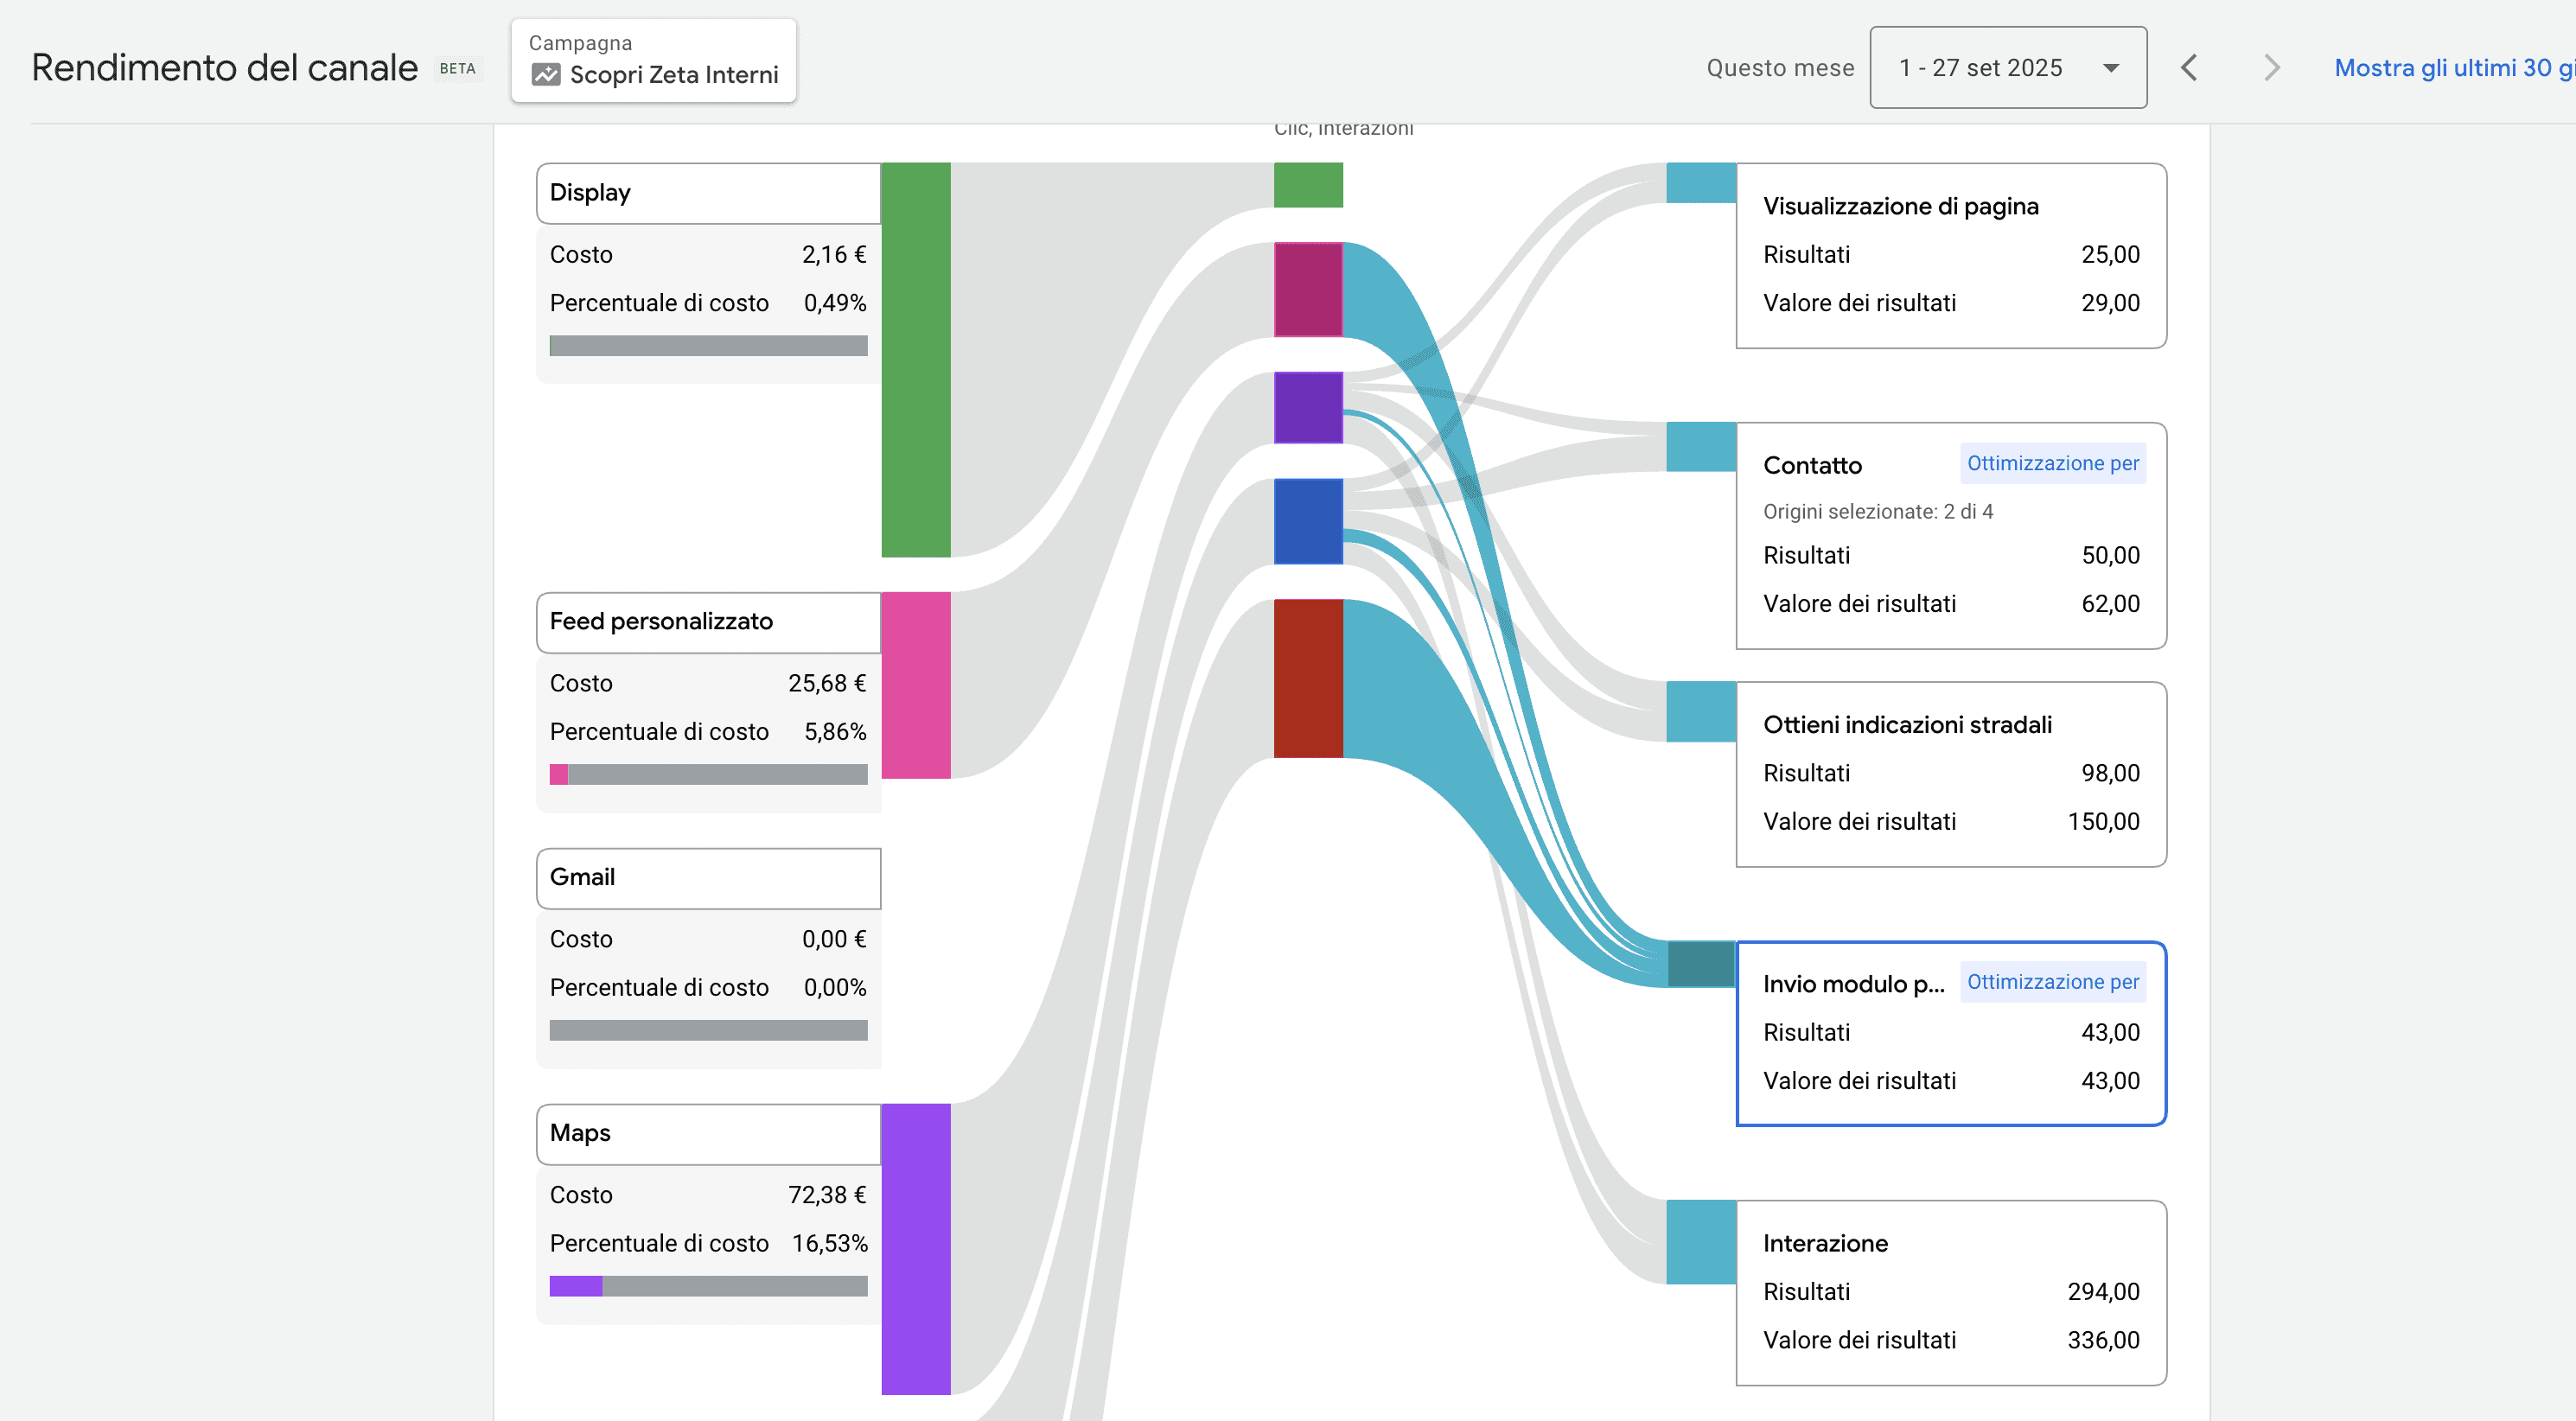The image size is (2576, 1421).
Task: Click the purple Maps Sankey bar
Action: pos(915,1249)
